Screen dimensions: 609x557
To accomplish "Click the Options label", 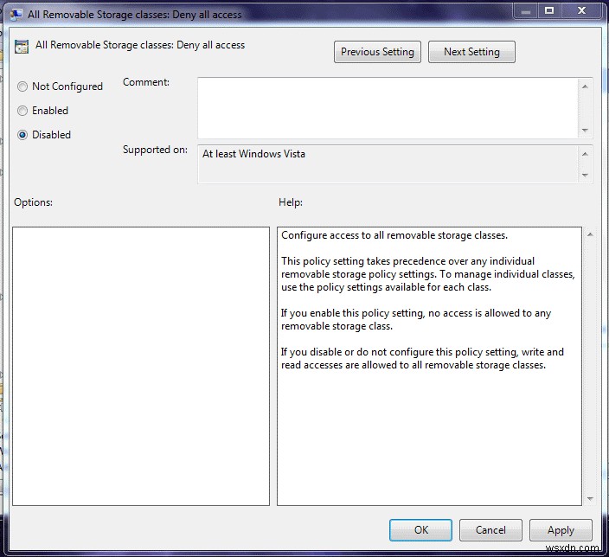I will [33, 202].
